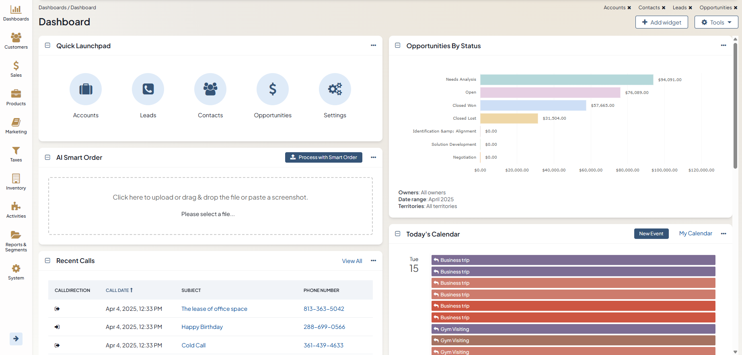Open the Sales dollar icon menu
742x355 pixels.
click(x=16, y=69)
